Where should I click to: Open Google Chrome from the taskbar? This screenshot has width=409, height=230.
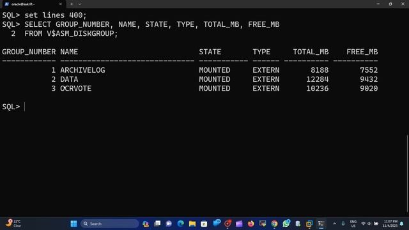coord(274,224)
